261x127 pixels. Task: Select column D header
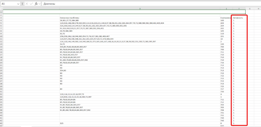coord(140,9)
